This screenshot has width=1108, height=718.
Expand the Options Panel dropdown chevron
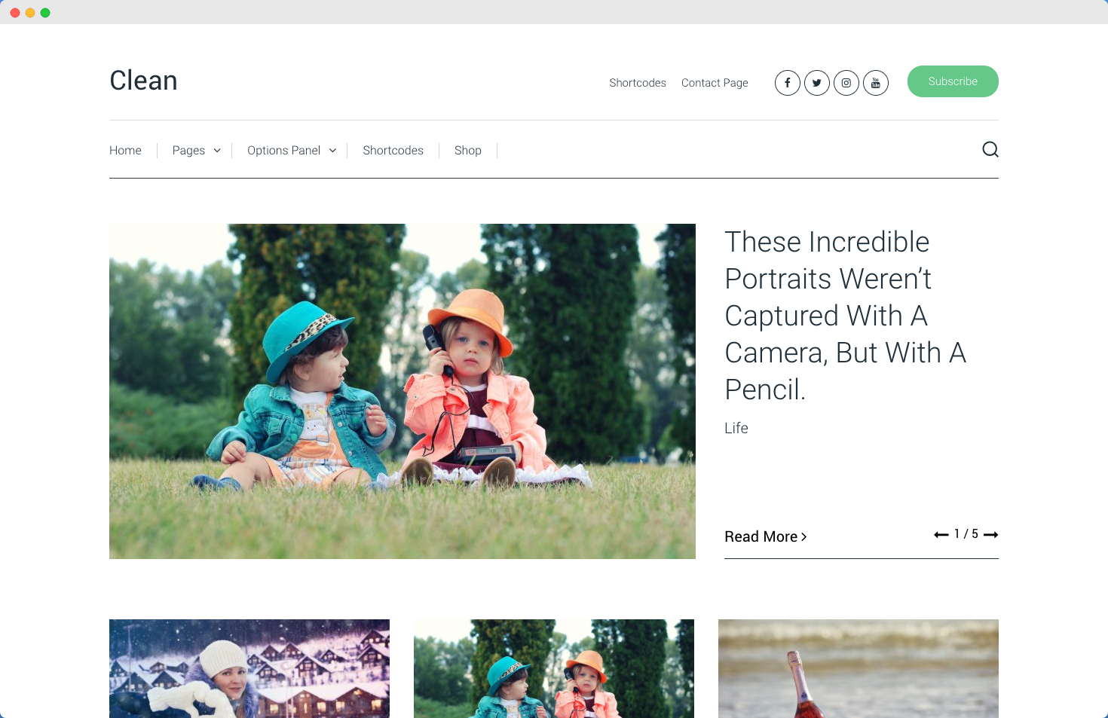[x=332, y=151]
